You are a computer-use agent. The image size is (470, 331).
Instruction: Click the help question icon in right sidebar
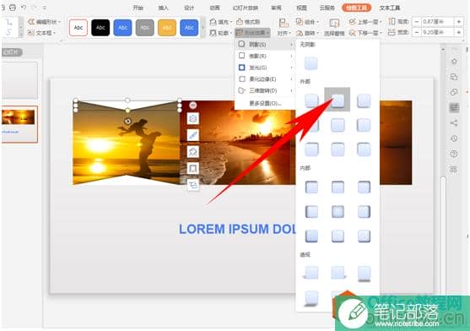pyautogui.click(x=454, y=154)
